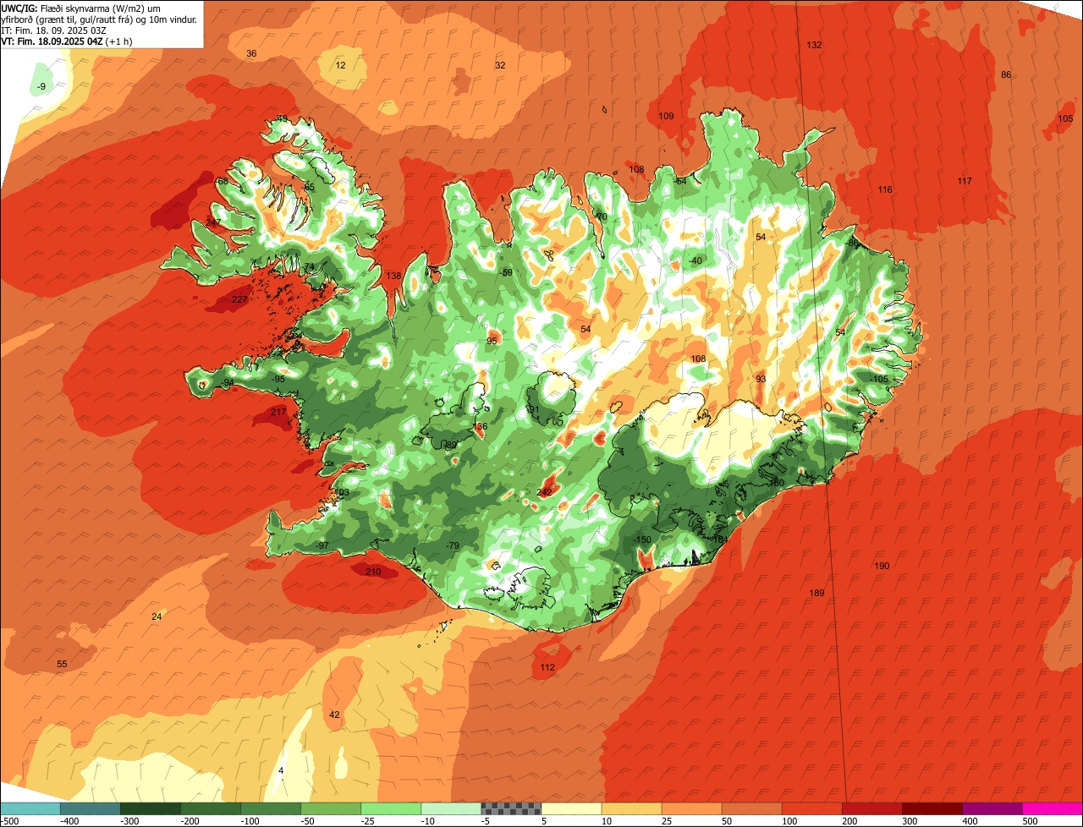Screen dimensions: 1083x827
Task: Select the value 36 near the top left
Action: coord(251,54)
